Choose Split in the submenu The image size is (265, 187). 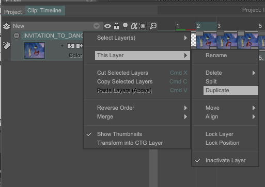coord(231,81)
